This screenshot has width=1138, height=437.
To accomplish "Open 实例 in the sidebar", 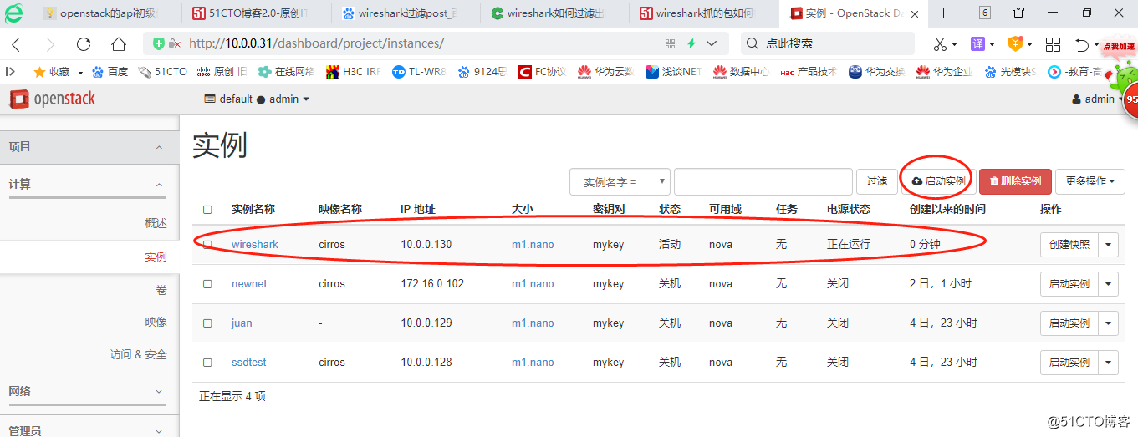I will [156, 257].
